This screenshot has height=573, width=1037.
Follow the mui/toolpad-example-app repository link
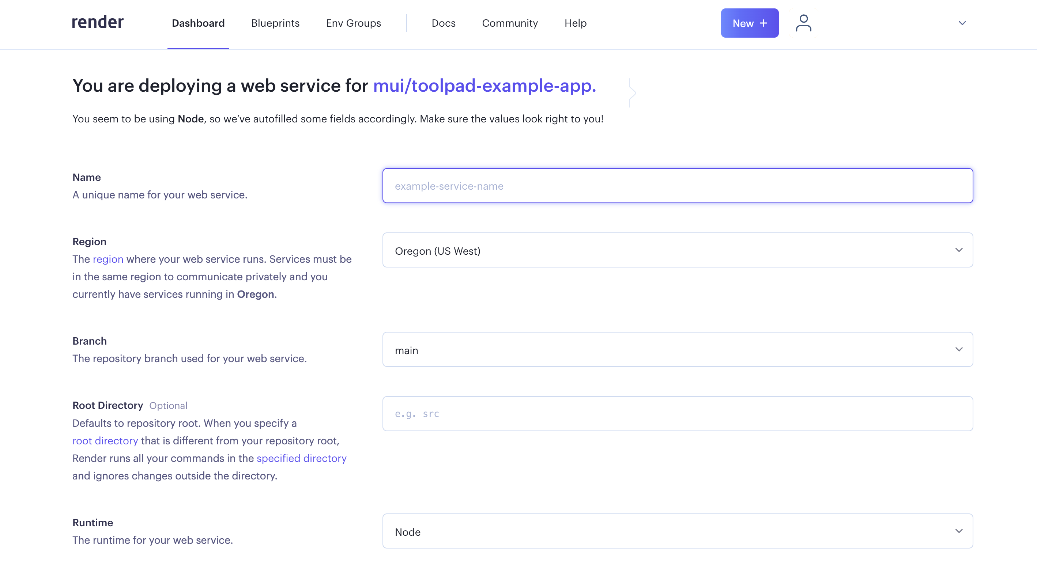click(484, 86)
